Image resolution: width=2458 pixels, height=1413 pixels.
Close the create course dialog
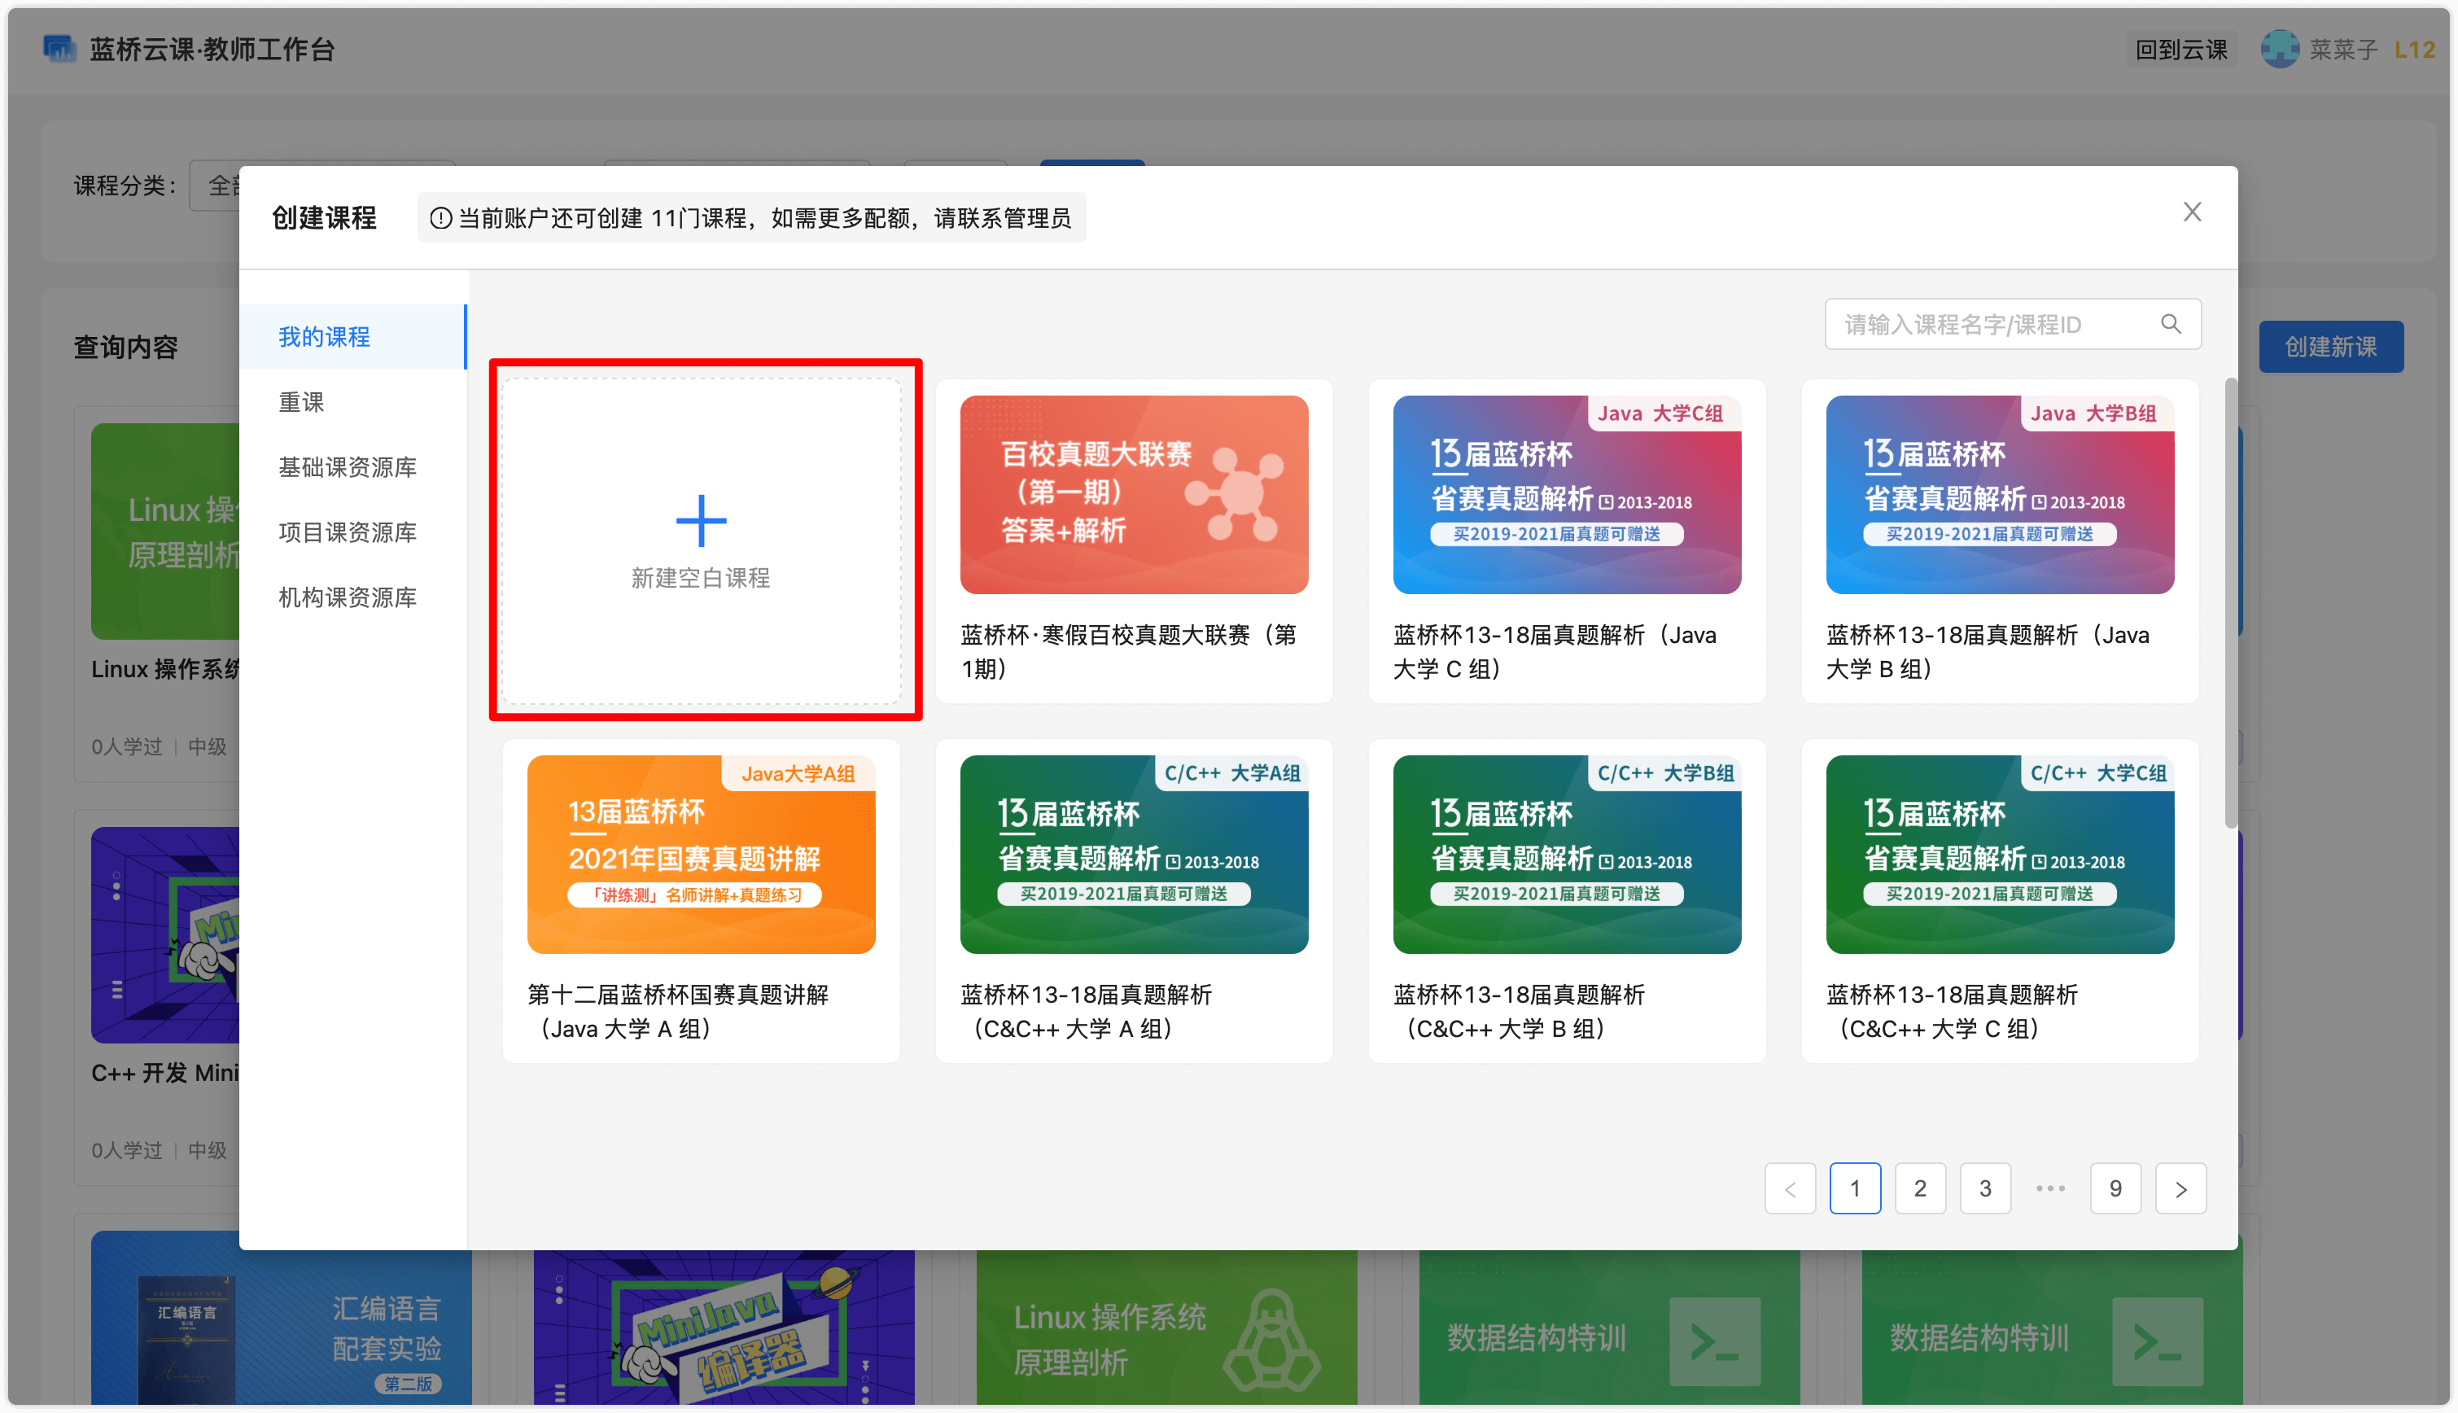(2192, 212)
